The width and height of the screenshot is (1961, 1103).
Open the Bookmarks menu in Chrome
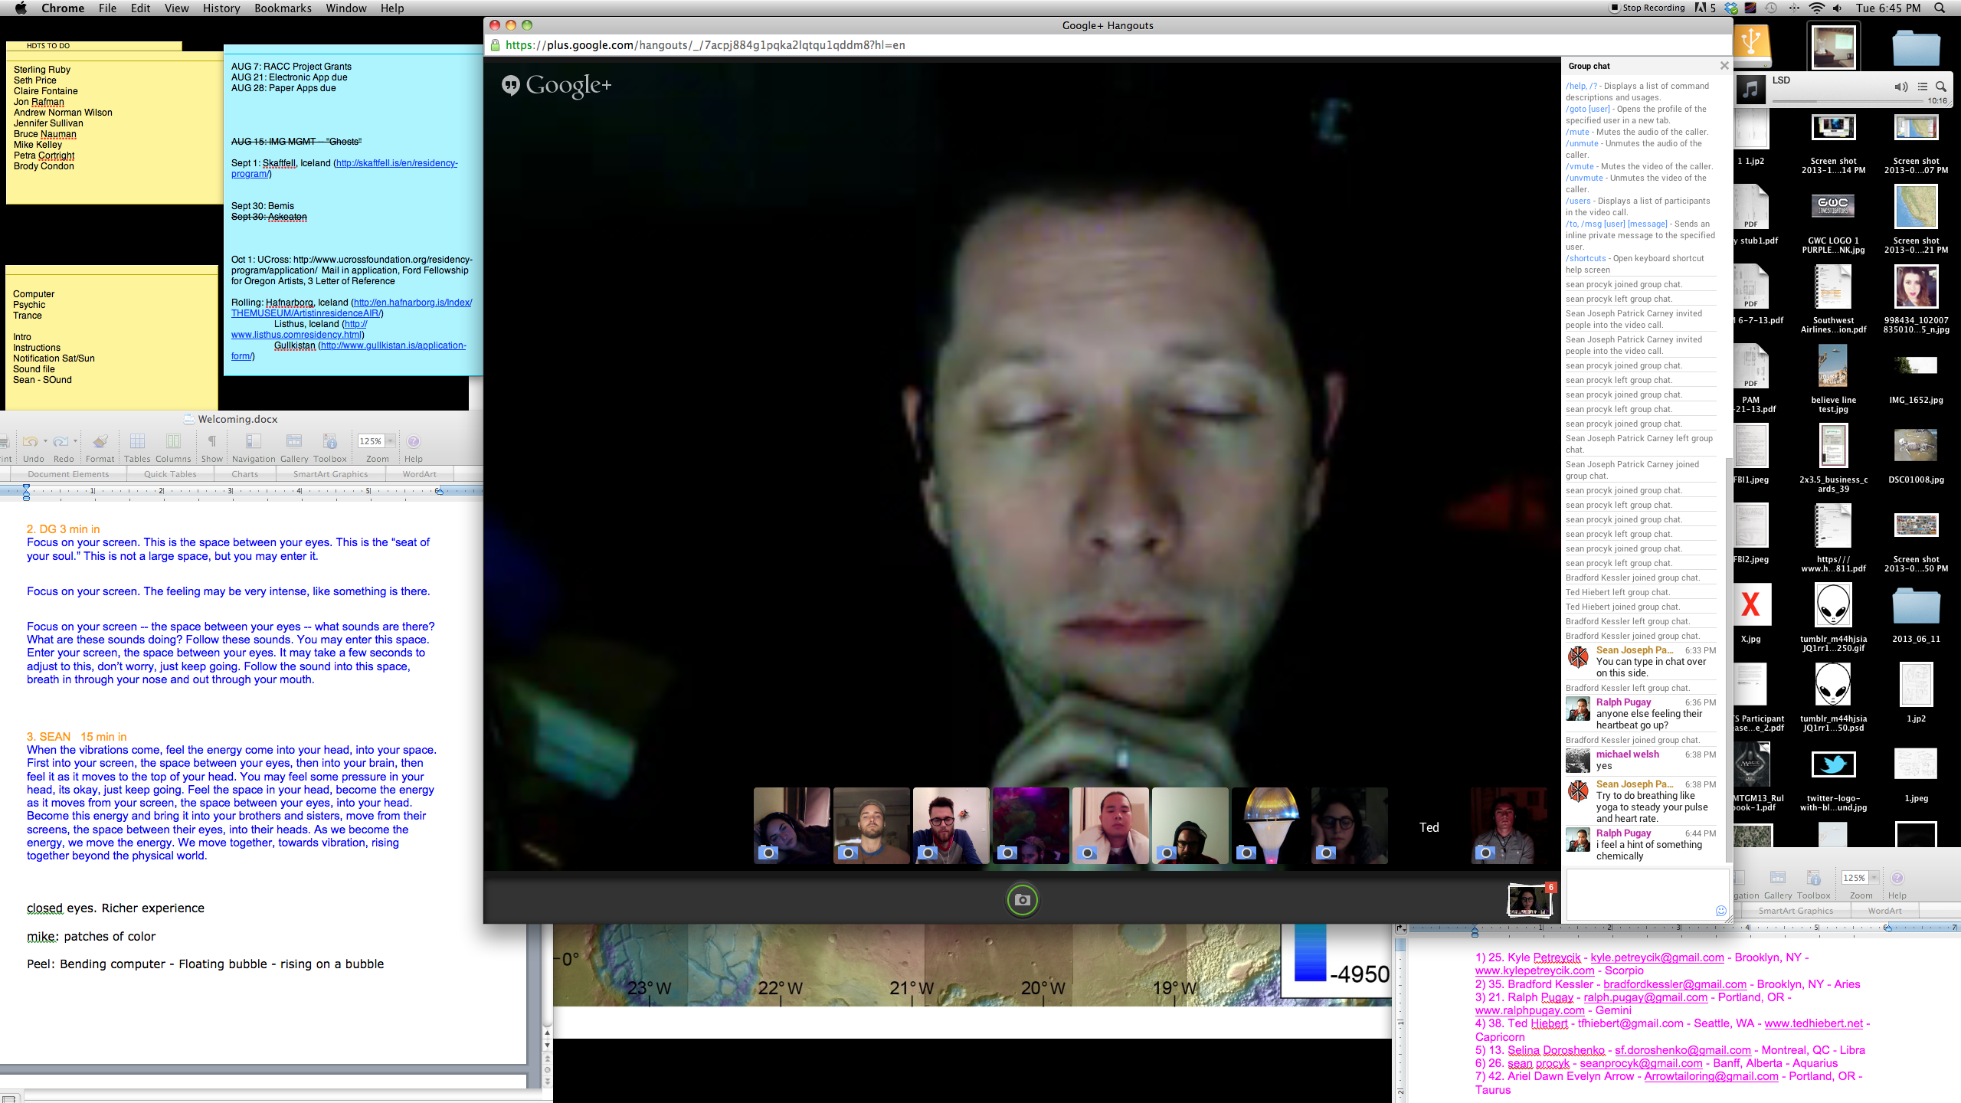click(x=283, y=8)
